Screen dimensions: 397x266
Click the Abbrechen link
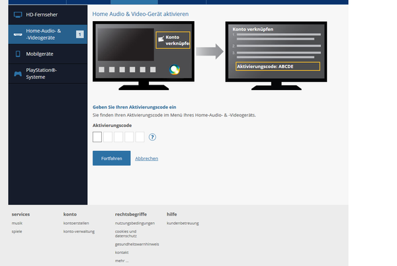pyautogui.click(x=146, y=159)
